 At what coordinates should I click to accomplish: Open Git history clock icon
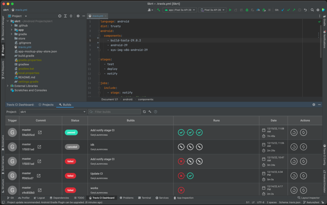coord(300,10)
